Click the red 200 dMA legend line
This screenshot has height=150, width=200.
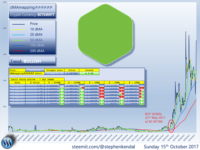pos(18,51)
